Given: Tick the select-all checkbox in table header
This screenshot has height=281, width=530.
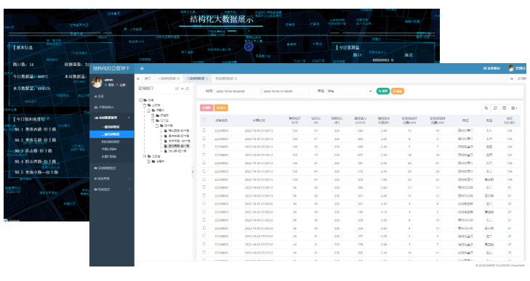Looking at the screenshot, I should [204, 120].
